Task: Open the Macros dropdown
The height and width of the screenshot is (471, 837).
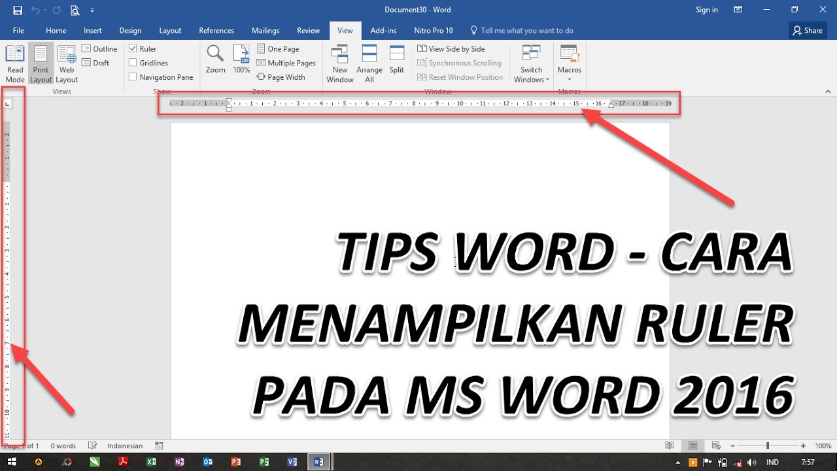Action: pos(570,64)
